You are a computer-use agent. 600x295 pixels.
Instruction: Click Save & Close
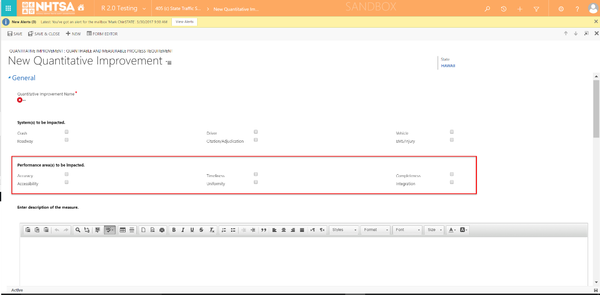pyautogui.click(x=44, y=34)
